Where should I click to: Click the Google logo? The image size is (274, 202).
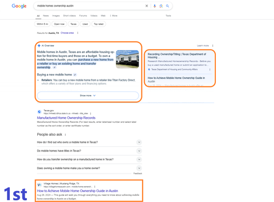[19, 6]
